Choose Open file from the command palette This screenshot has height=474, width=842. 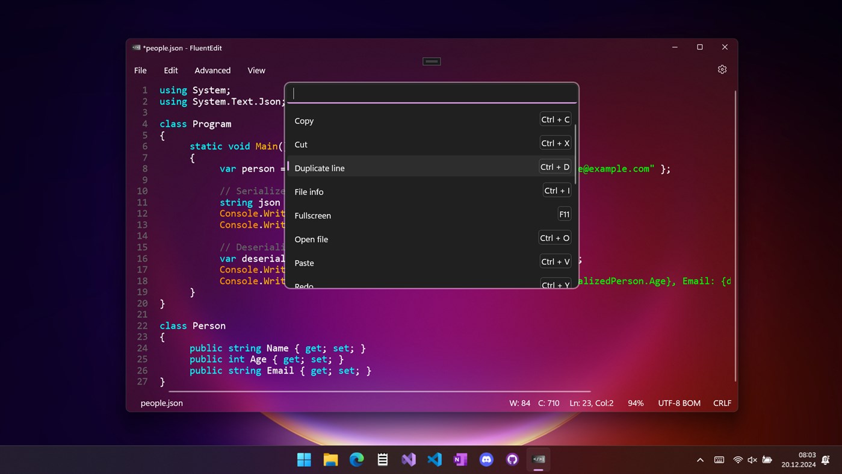click(x=431, y=239)
